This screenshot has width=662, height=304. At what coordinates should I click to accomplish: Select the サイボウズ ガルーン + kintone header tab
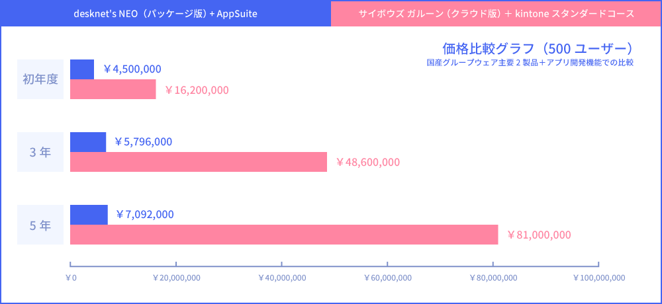click(496, 13)
